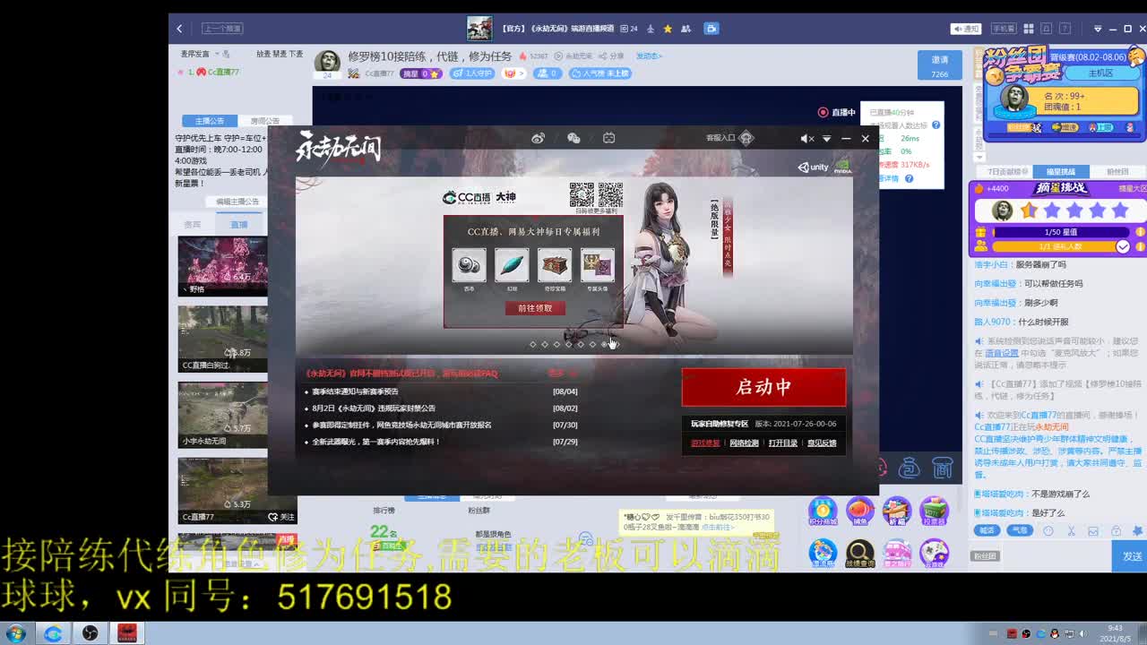Open the CC直播白狗过 stream thumbnail
The width and height of the screenshot is (1147, 645).
[x=222, y=339]
